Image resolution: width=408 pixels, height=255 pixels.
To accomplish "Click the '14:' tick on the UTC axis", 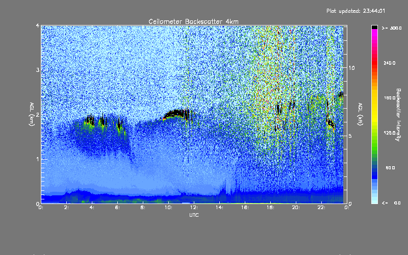I will click(x=219, y=208).
